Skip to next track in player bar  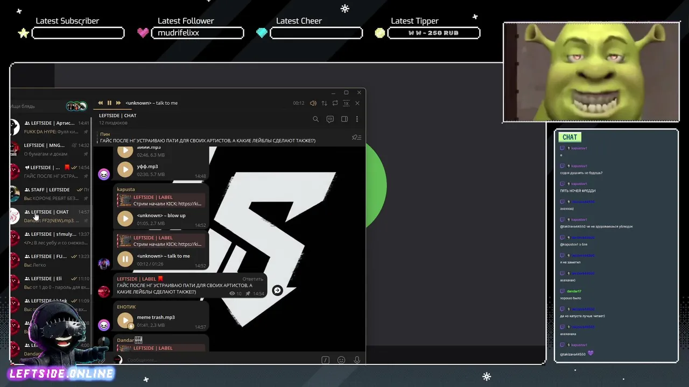[x=118, y=103]
